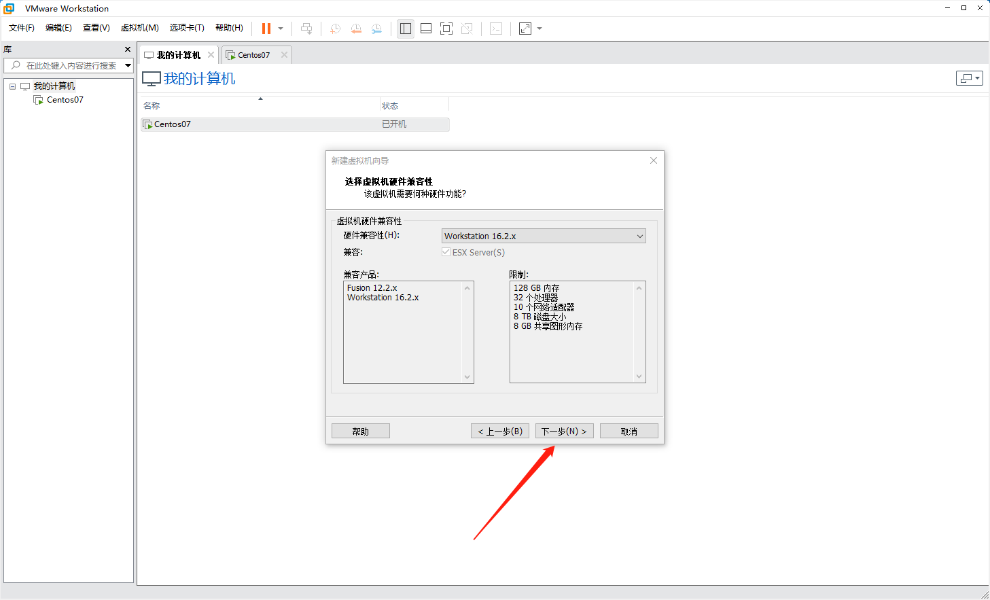990x600 pixels.
Task: Click the Send Ctrl+Alt+Del toolbar icon
Action: click(x=306, y=29)
